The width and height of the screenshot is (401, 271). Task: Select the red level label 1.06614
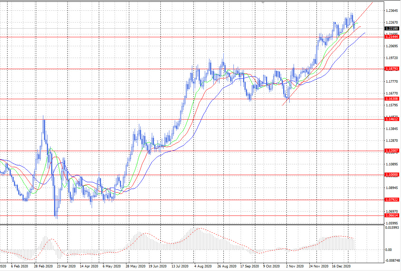tap(392, 216)
